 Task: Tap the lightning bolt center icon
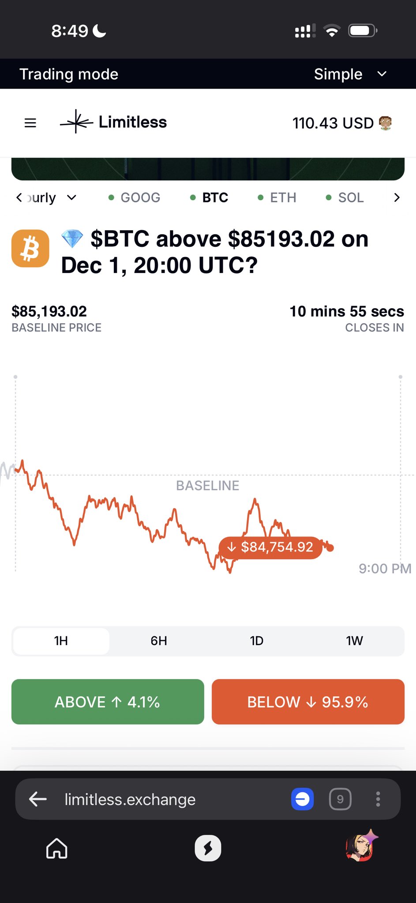[208, 848]
